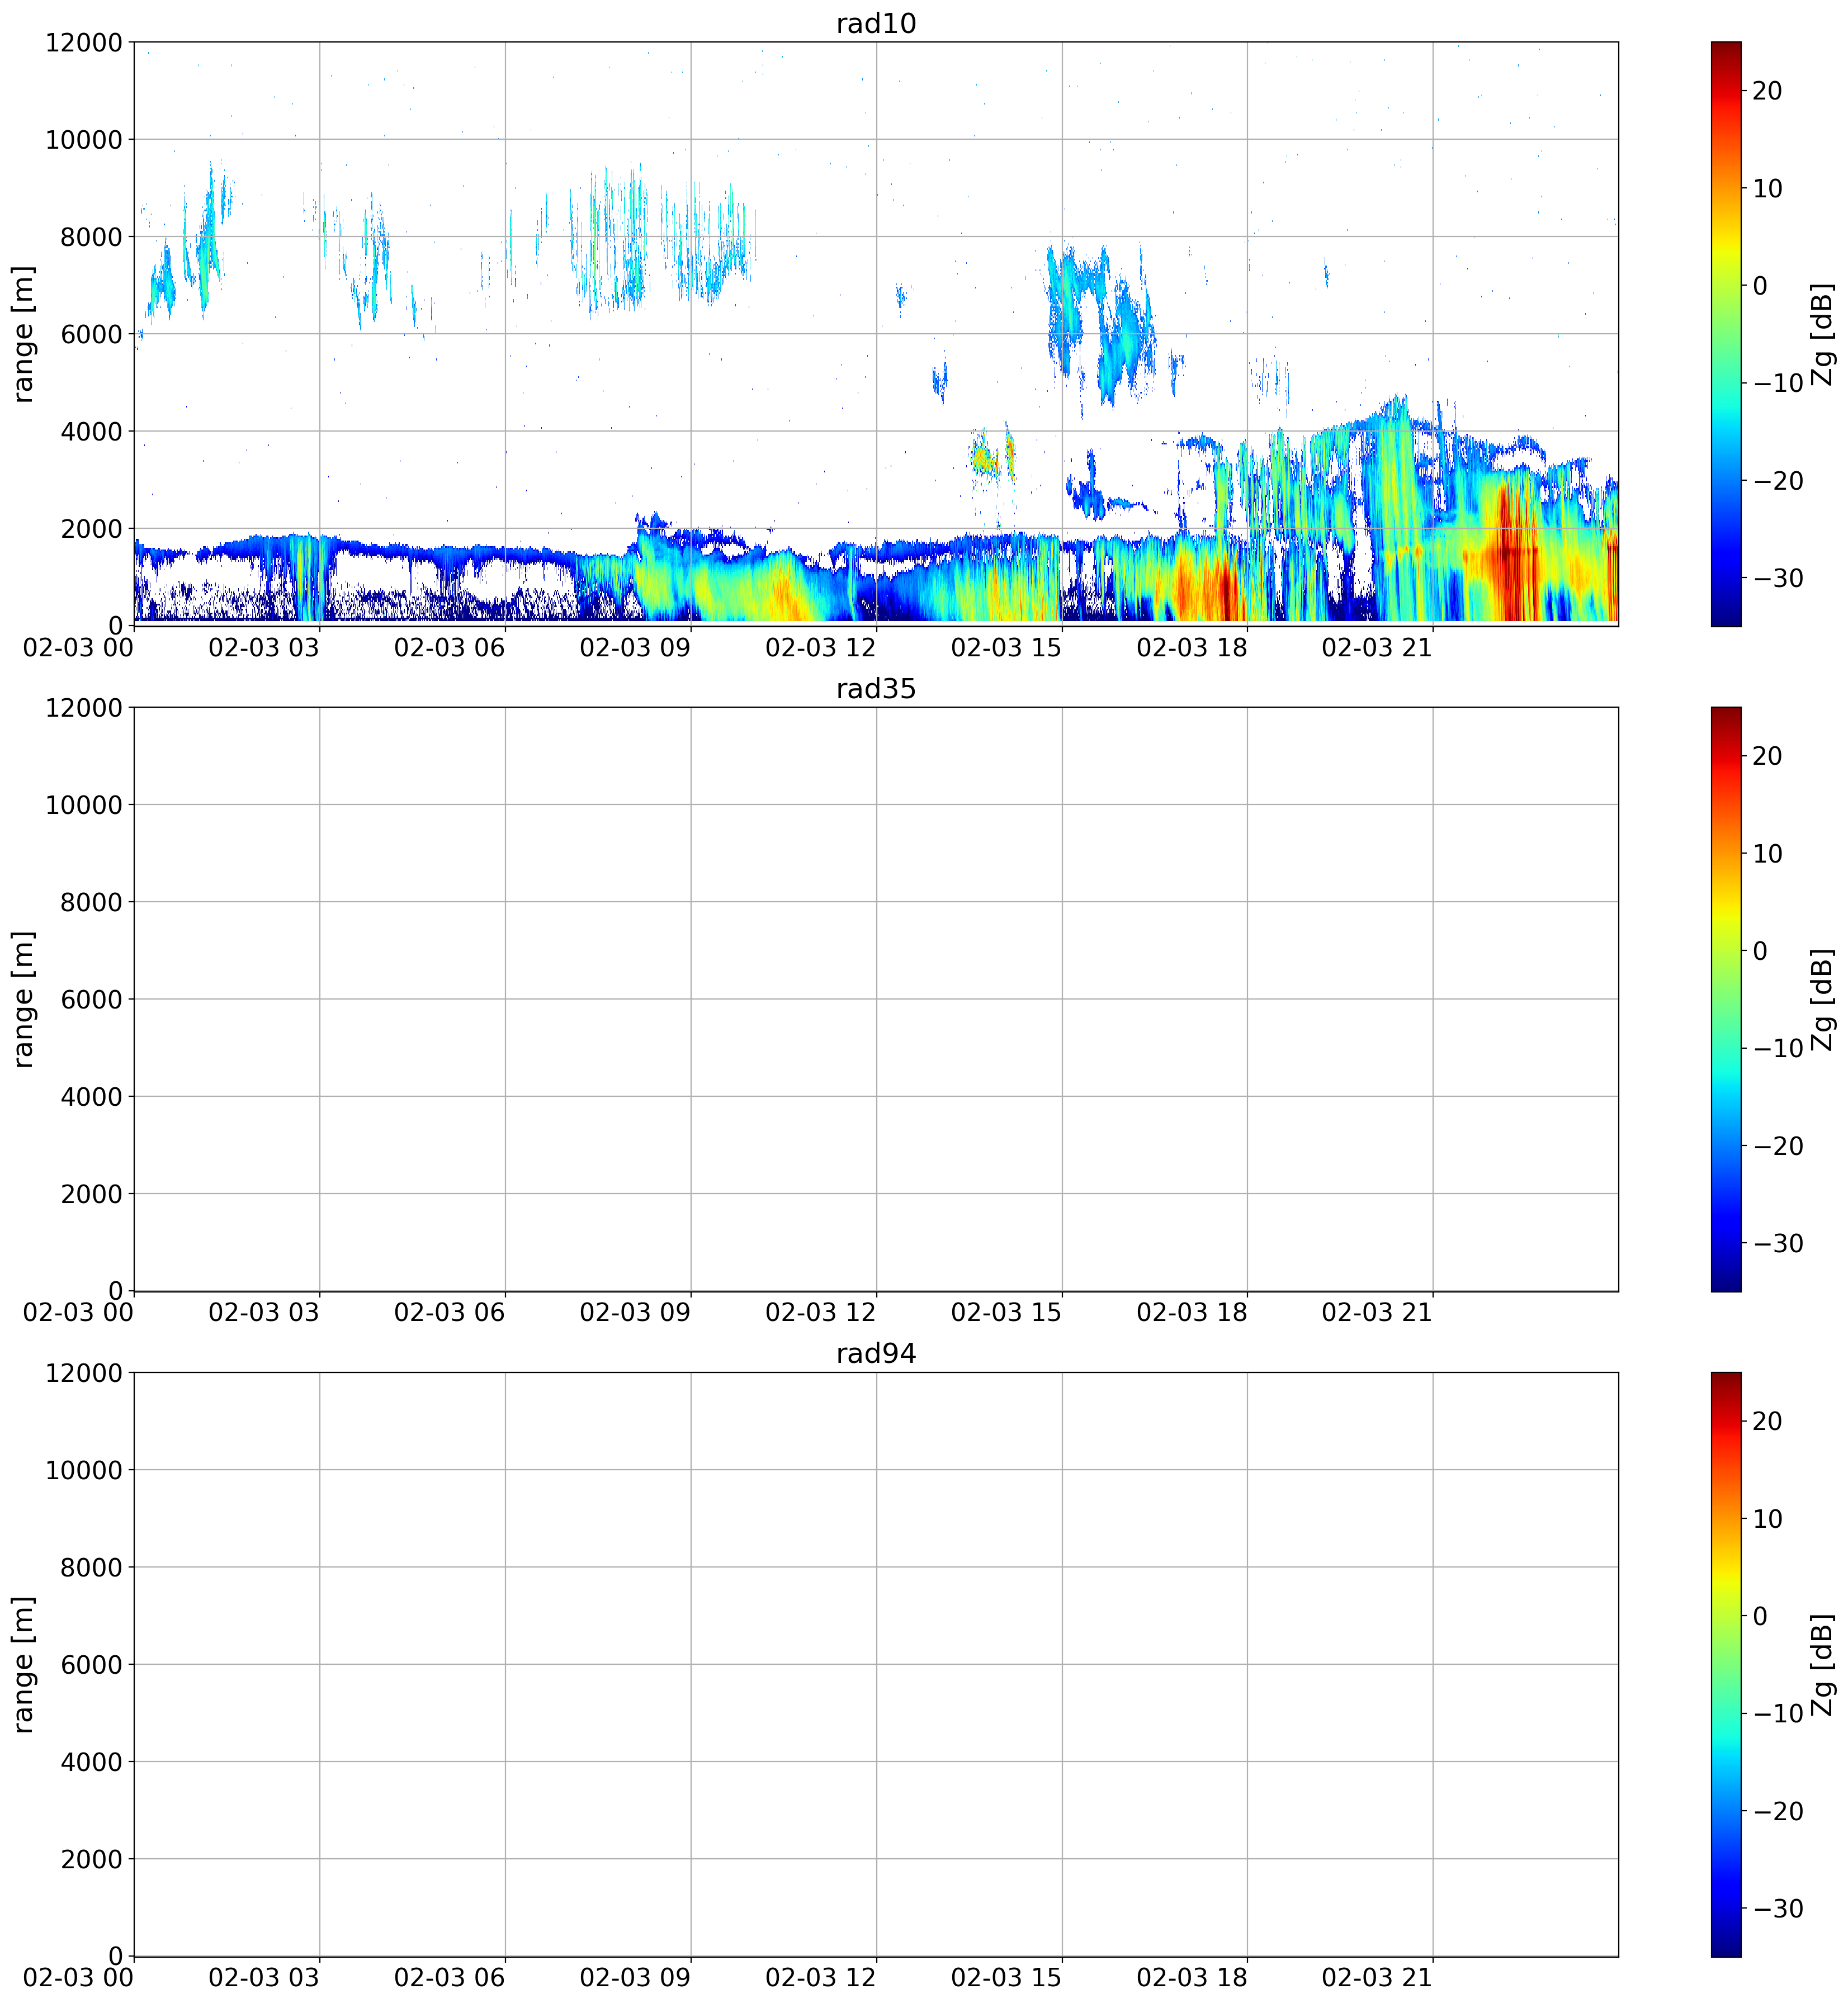Click the 02-03 21 tick label under rad35

pos(1377,1312)
